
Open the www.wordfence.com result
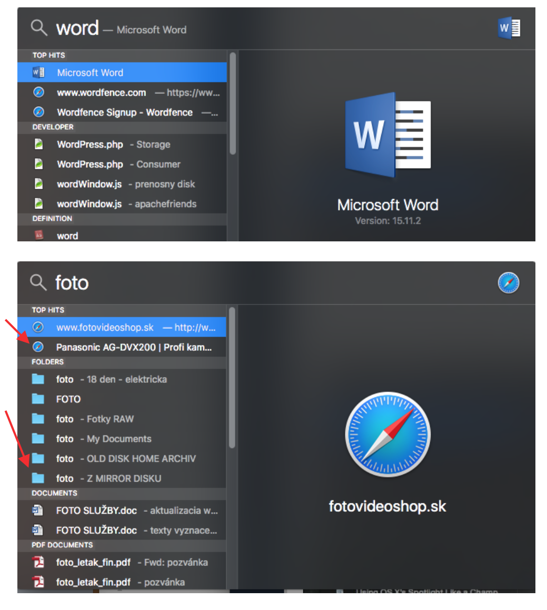101,93
